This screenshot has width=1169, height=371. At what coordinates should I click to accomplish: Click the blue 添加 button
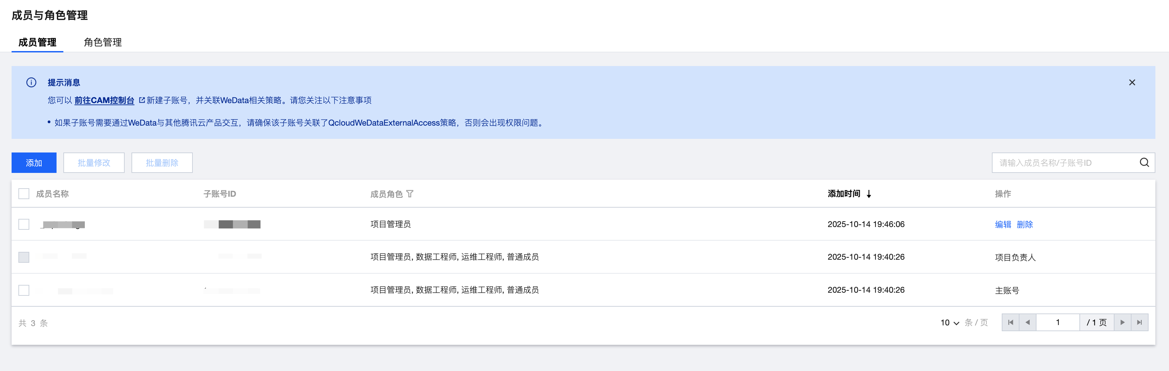coord(34,163)
